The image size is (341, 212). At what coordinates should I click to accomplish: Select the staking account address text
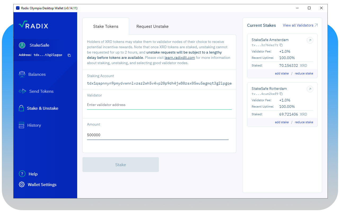159,83
